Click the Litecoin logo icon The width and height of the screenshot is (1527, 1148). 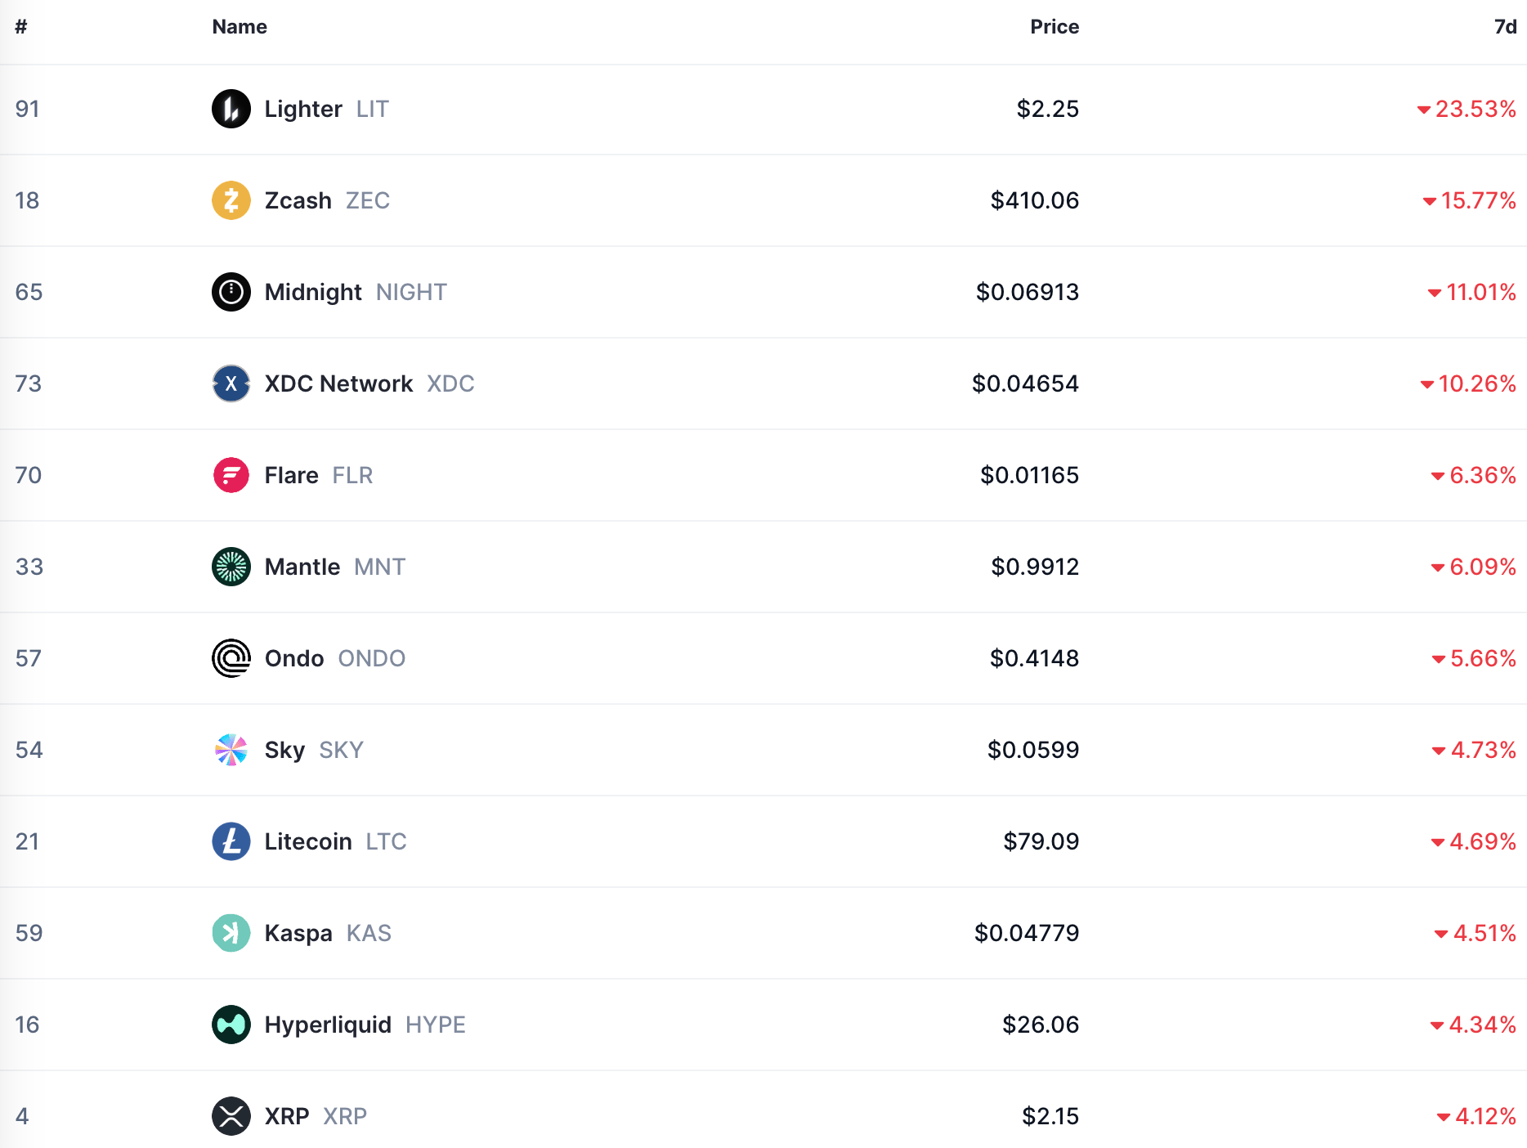pos(231,841)
